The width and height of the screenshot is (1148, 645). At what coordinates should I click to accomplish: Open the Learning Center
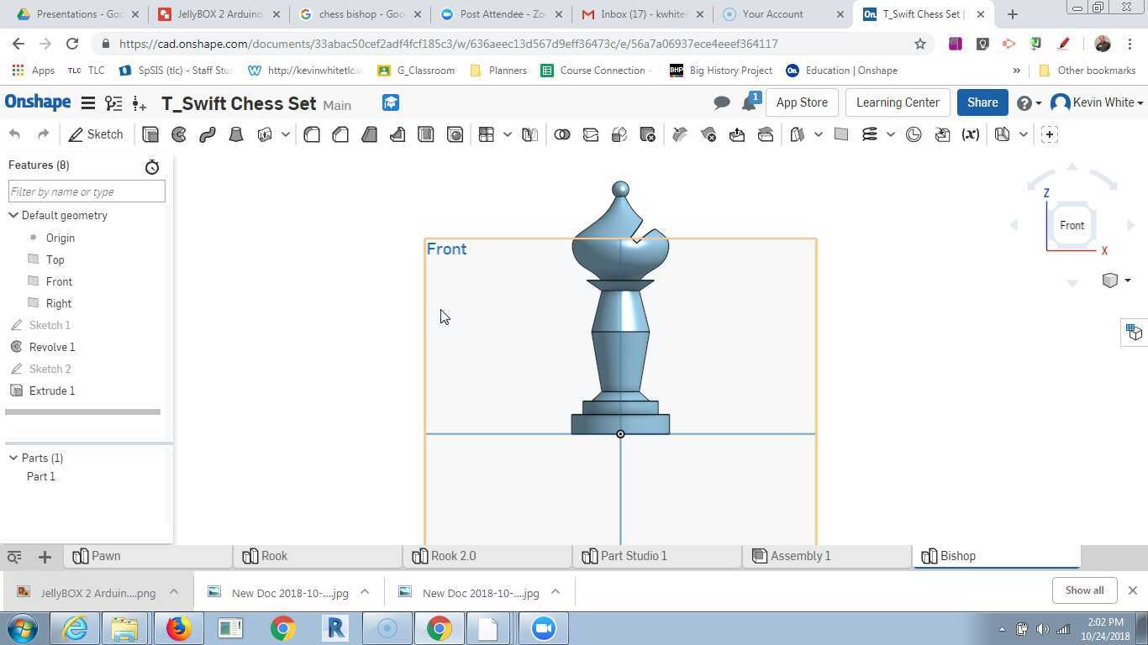point(897,102)
